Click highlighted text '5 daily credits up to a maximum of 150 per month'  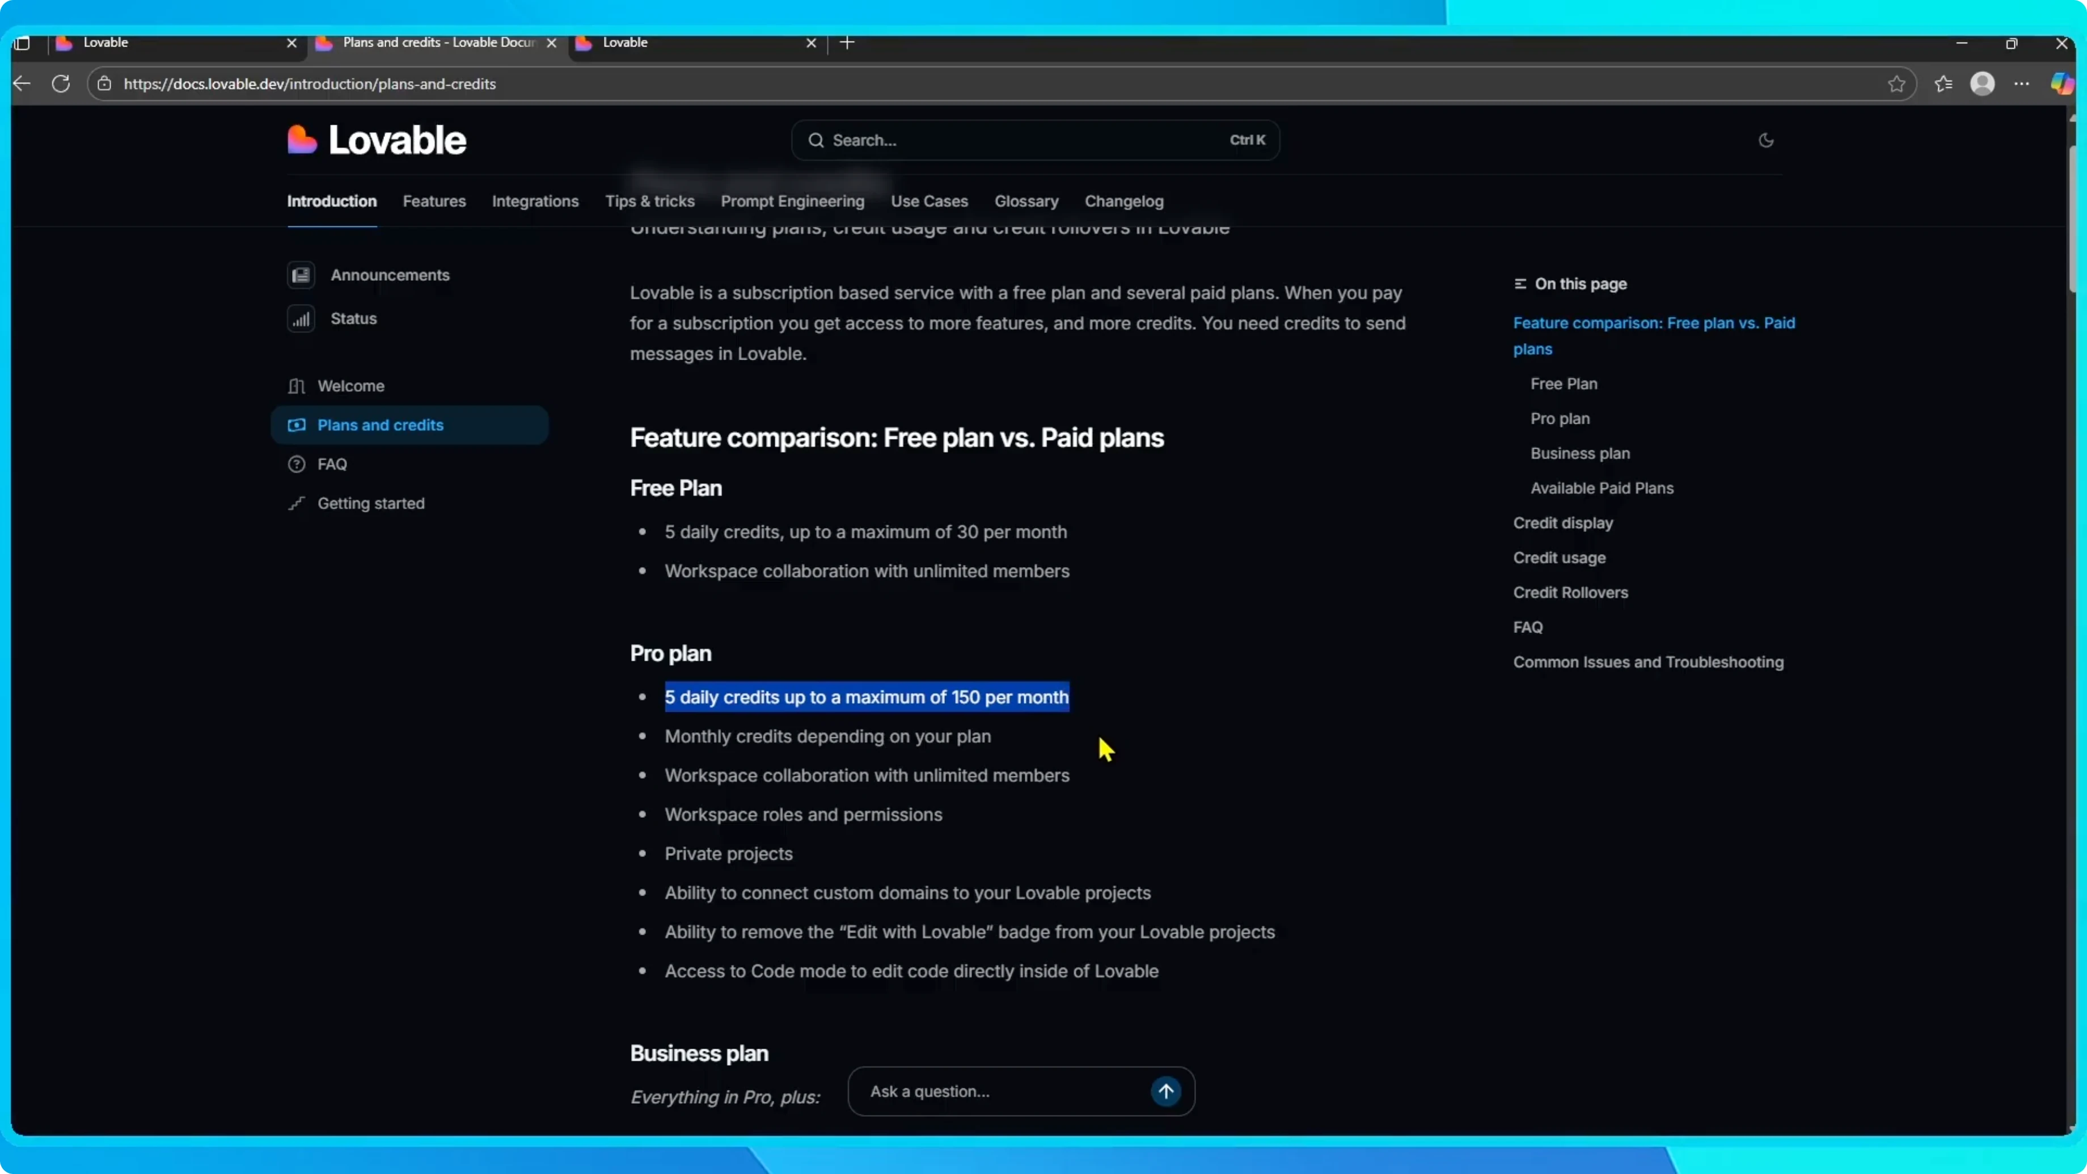tap(867, 697)
